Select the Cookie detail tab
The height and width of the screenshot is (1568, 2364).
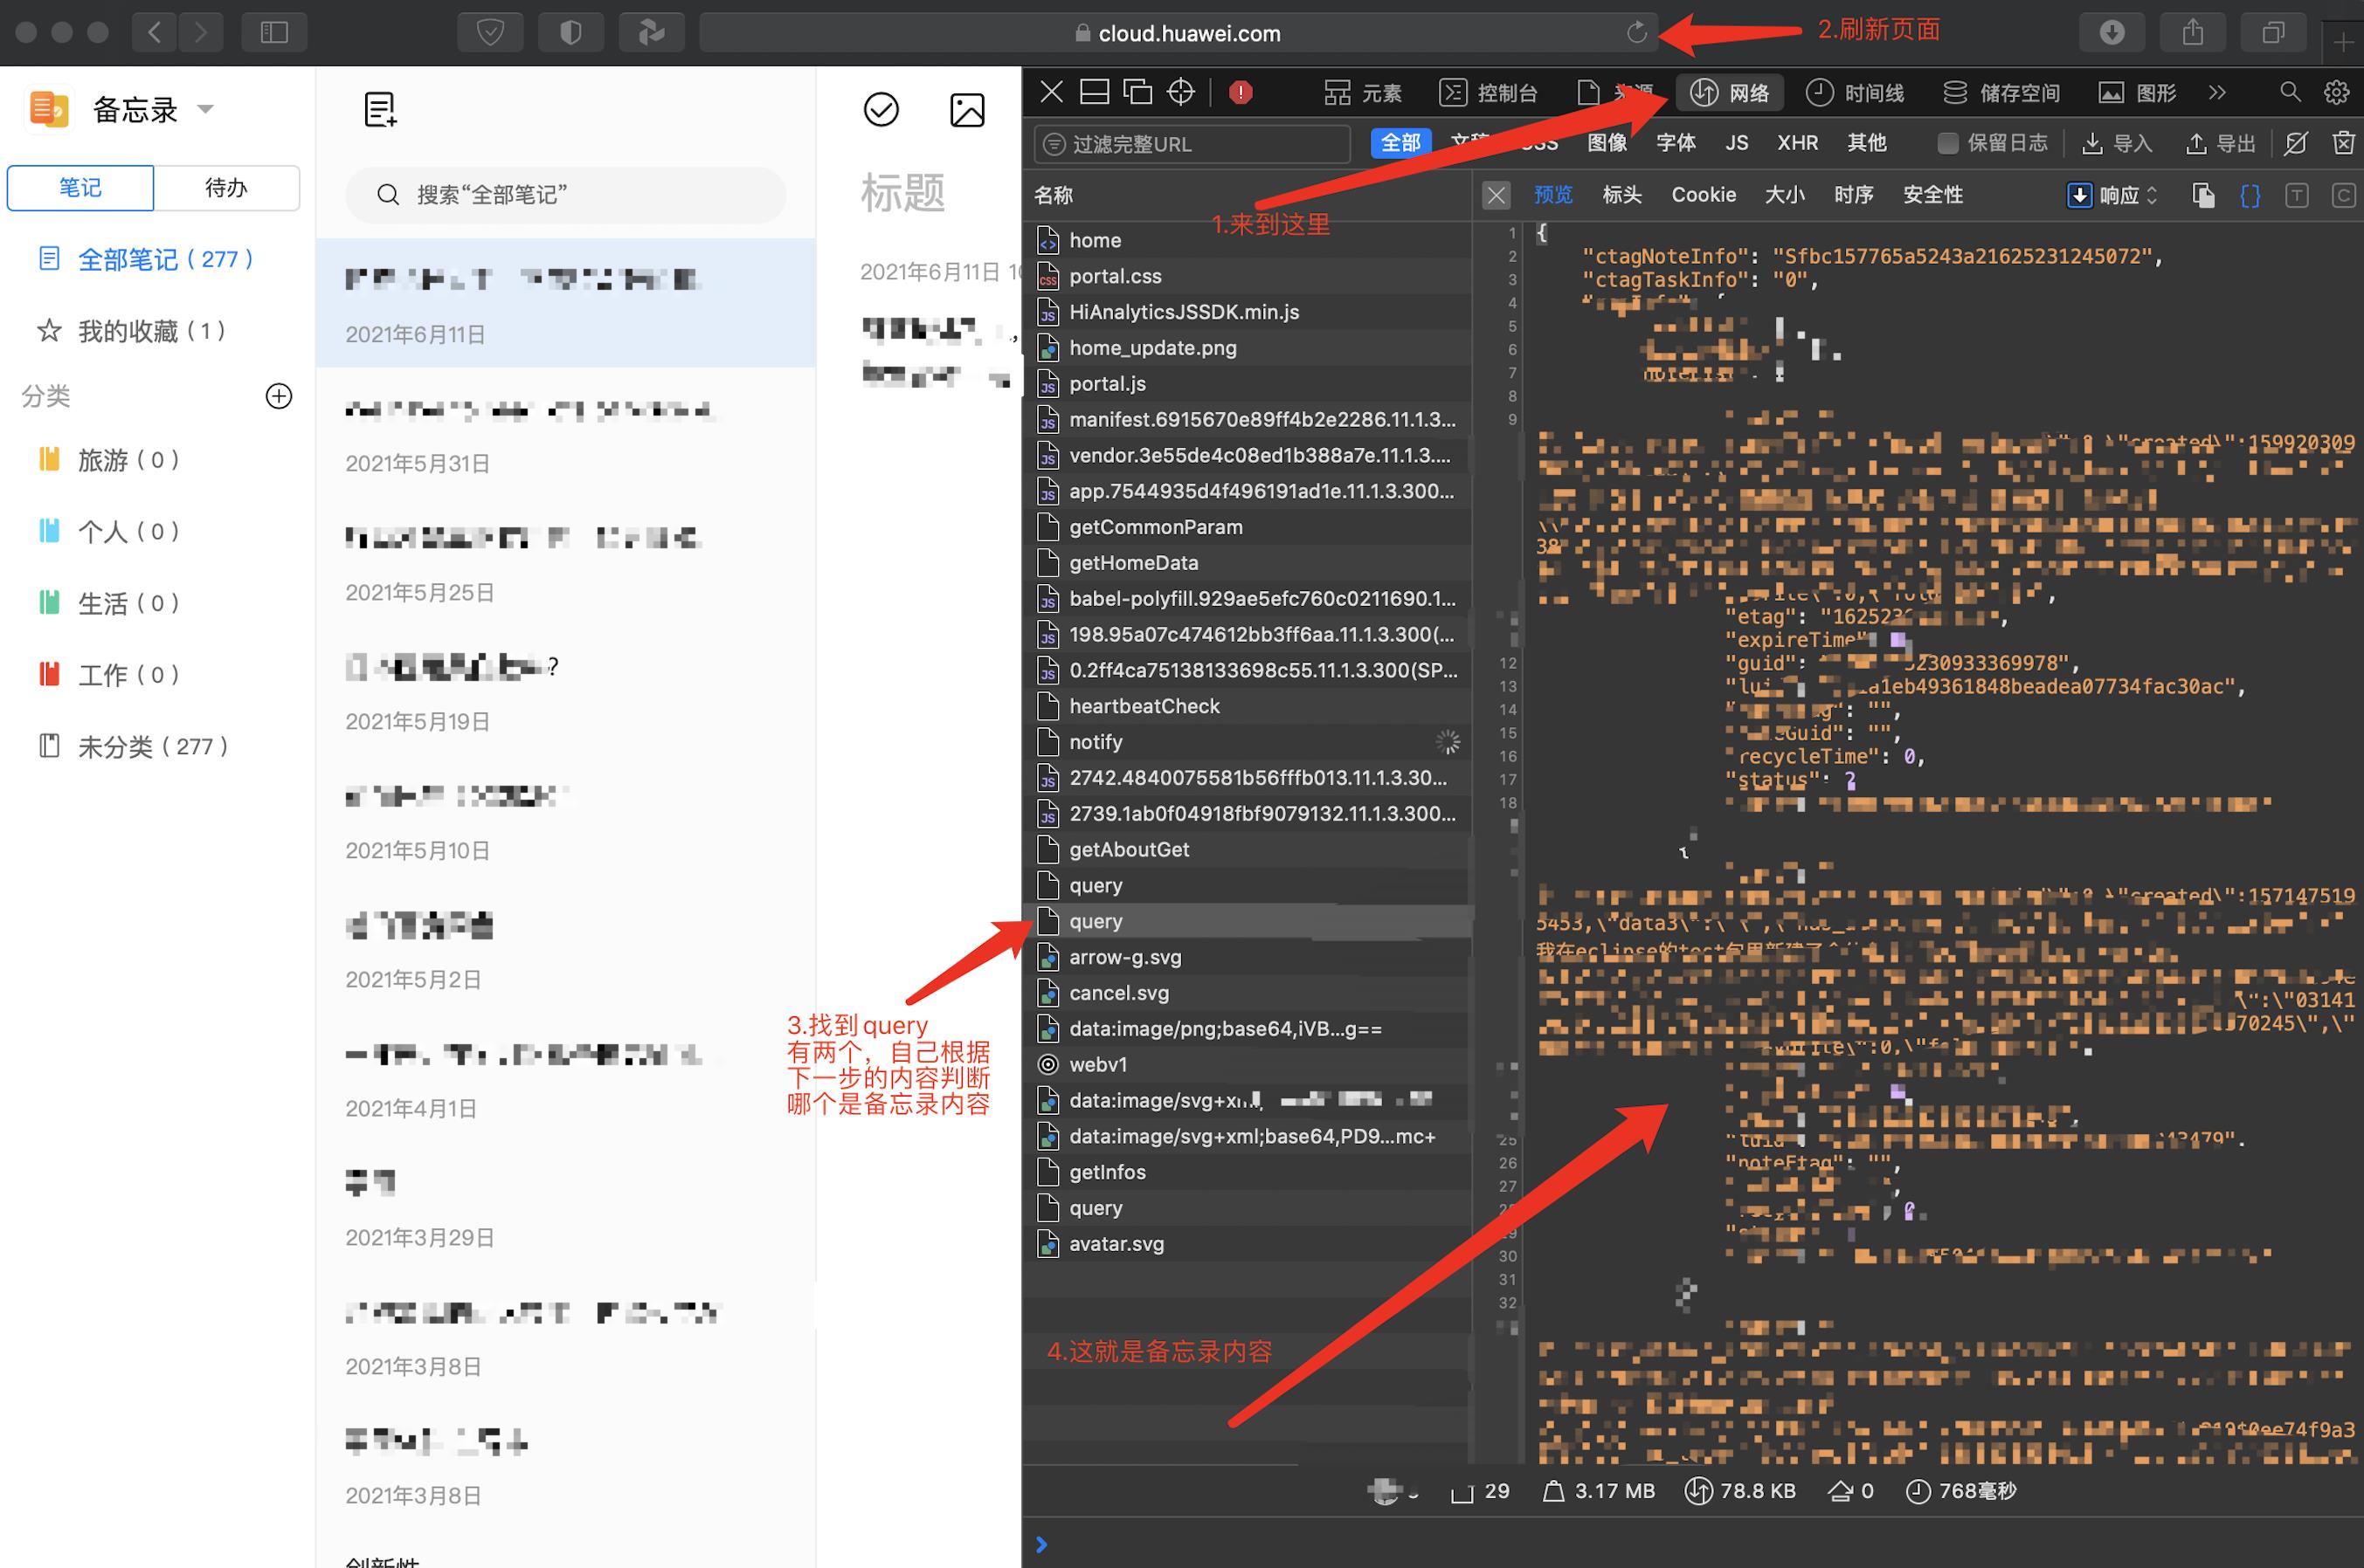[1704, 195]
